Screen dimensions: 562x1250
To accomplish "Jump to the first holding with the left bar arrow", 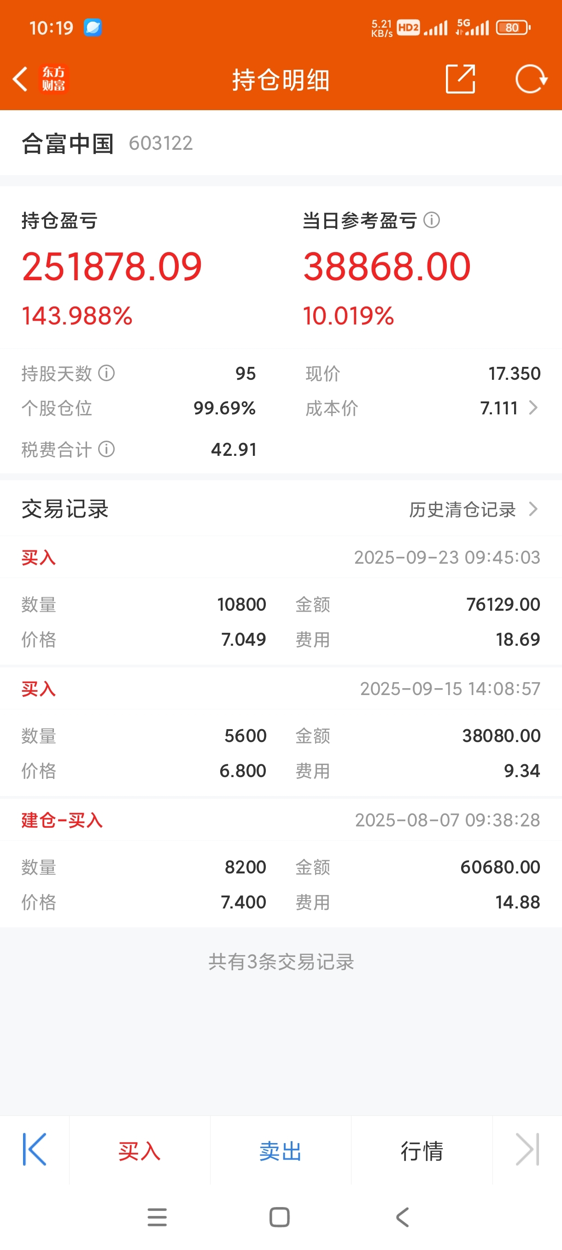I will point(35,1150).
